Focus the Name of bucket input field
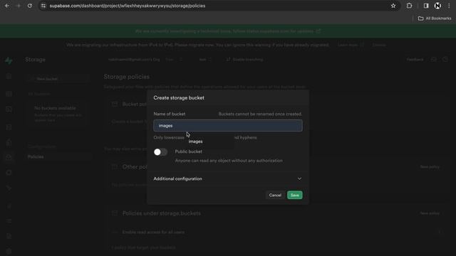This screenshot has height=256, width=456. [228, 126]
